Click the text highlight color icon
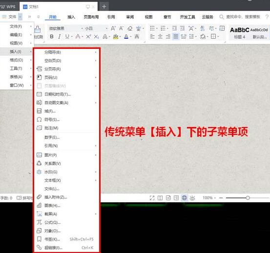Viewport: 270px width, 253px height. coord(116,37)
